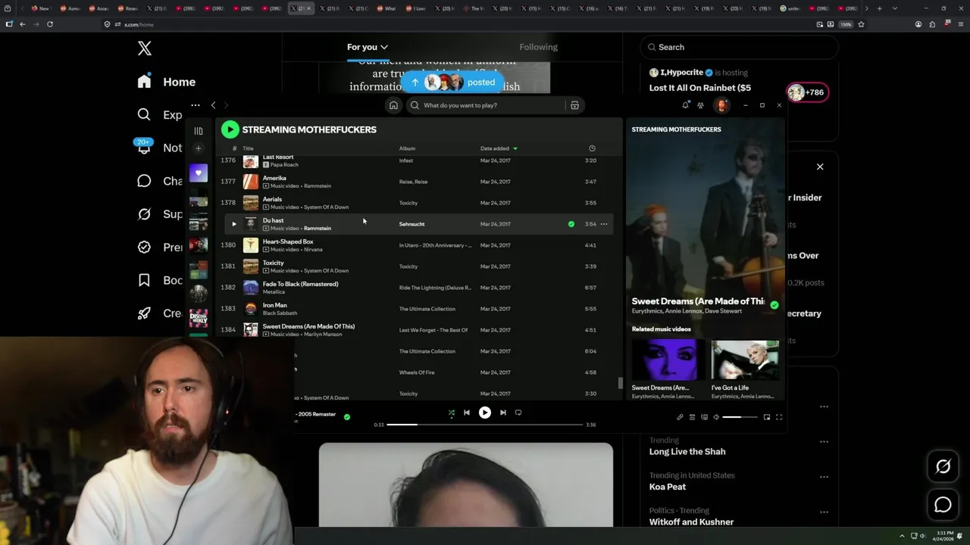Open more options for Du hast
Image resolution: width=970 pixels, height=545 pixels.
point(604,224)
